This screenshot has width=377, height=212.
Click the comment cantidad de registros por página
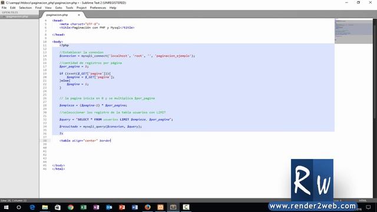click(91, 63)
